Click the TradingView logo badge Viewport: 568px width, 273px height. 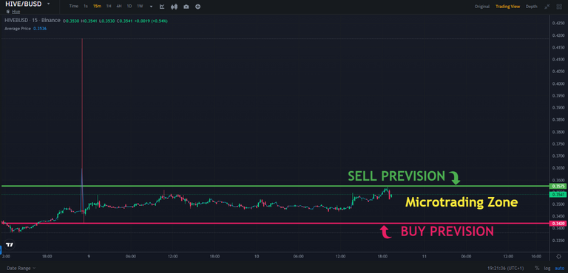pyautogui.click(x=10, y=245)
